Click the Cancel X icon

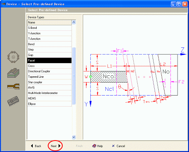pyautogui.click(x=113, y=146)
